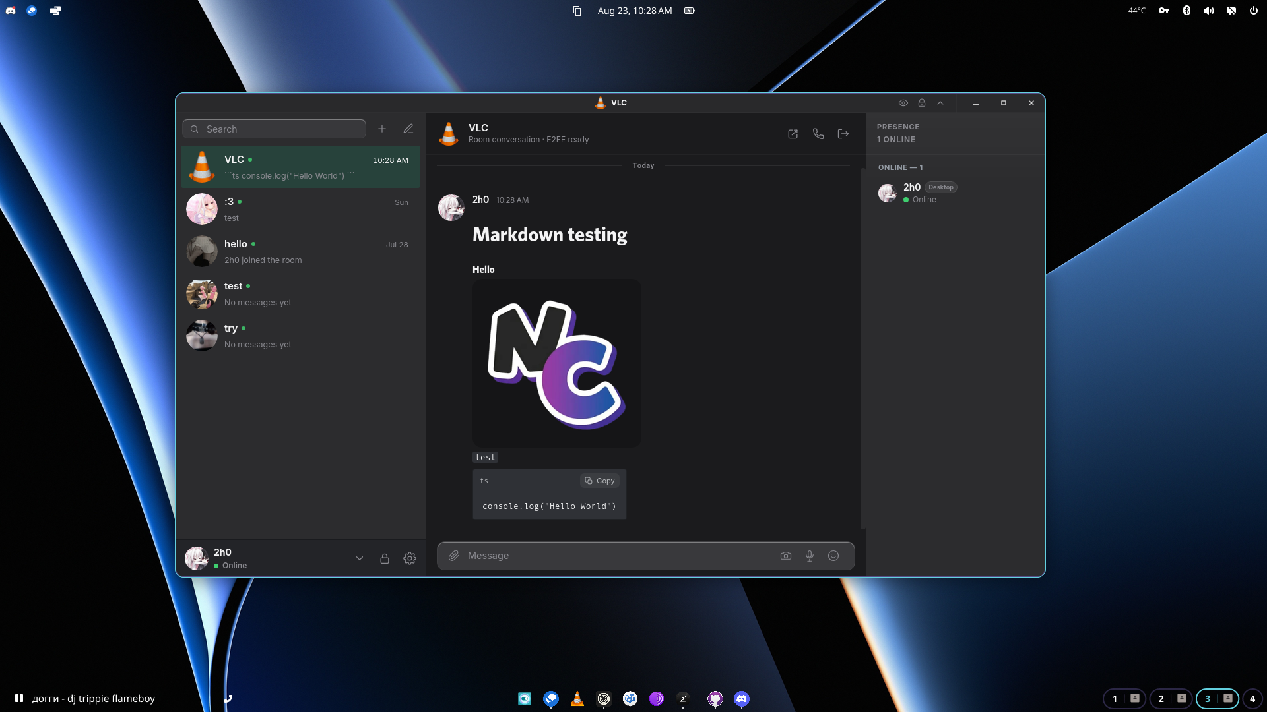Click the plus icon next to Search

tap(382, 129)
